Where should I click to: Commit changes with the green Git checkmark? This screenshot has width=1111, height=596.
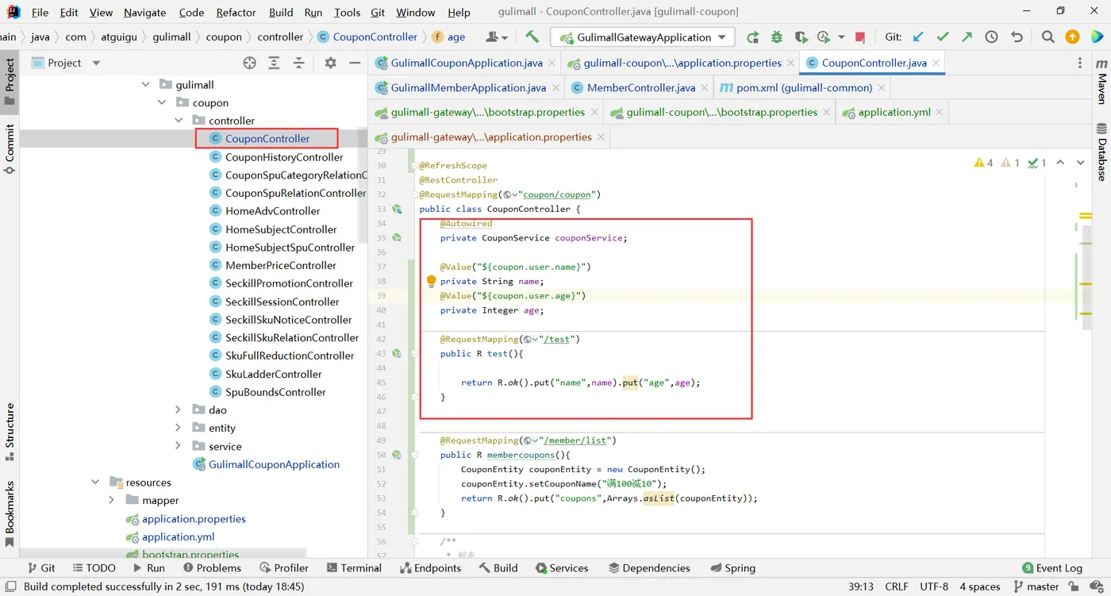[943, 37]
